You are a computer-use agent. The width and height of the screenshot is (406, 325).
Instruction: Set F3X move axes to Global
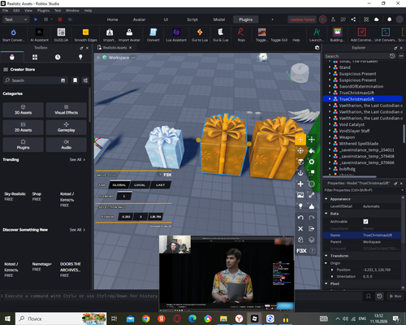(119, 185)
